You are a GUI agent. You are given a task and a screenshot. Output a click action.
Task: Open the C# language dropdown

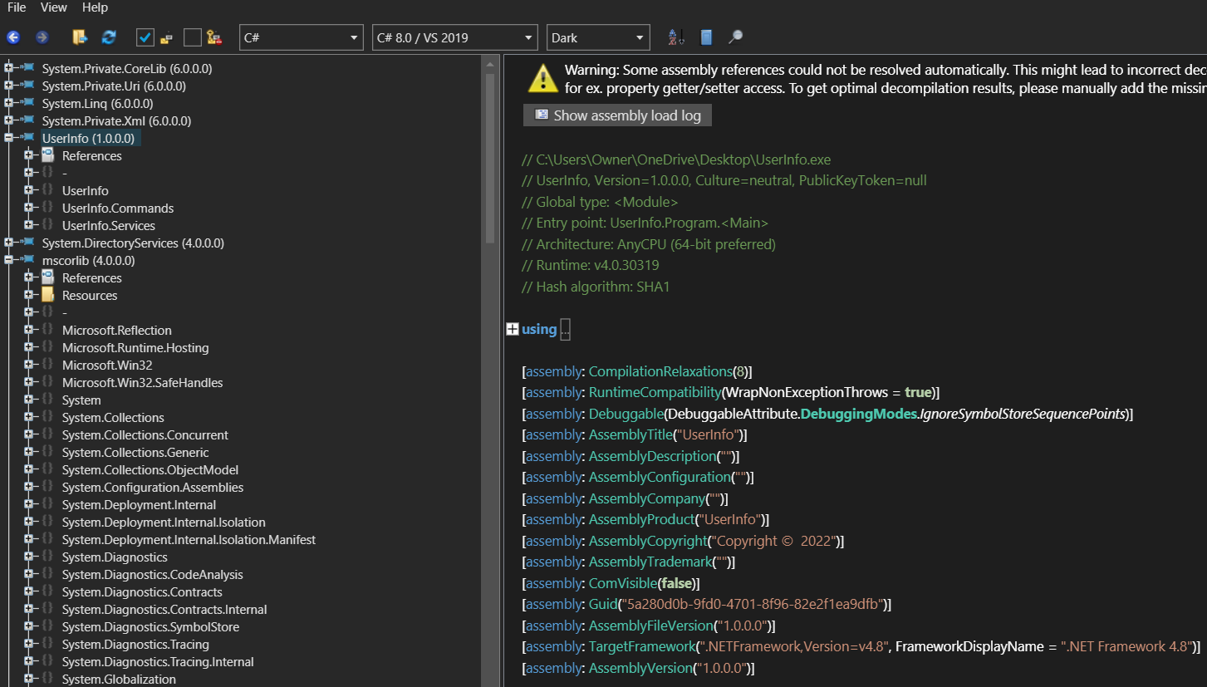point(302,37)
